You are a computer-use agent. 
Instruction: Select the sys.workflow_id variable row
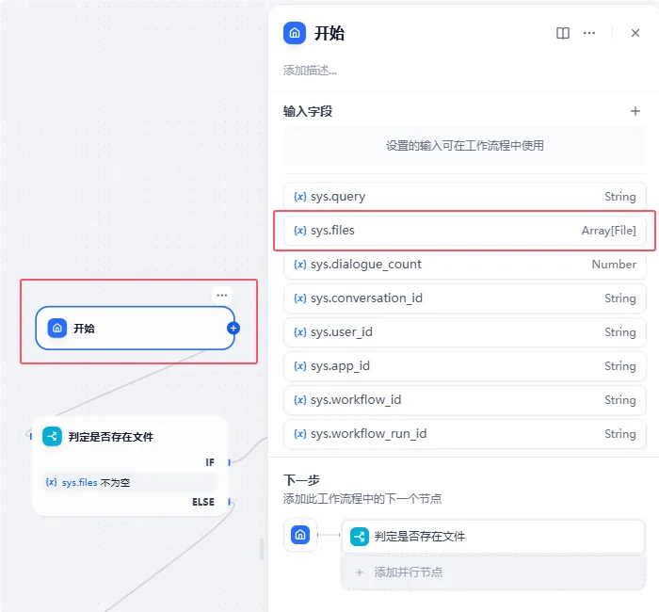click(x=465, y=400)
